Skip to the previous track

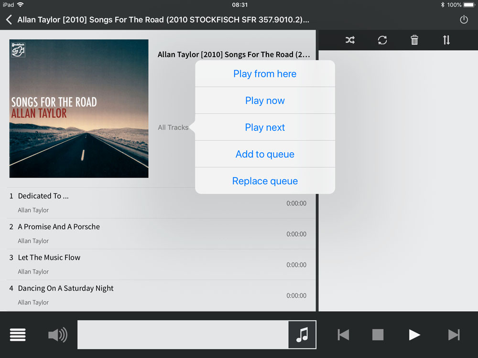[343, 335]
